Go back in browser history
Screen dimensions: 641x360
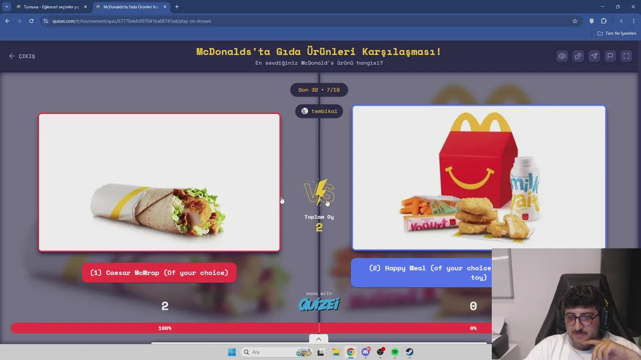(x=7, y=21)
